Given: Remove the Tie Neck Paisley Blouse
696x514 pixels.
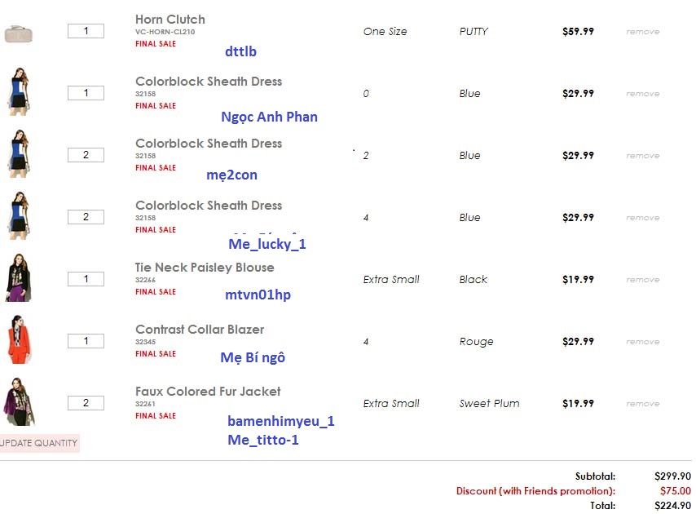Looking at the screenshot, I should coord(642,280).
